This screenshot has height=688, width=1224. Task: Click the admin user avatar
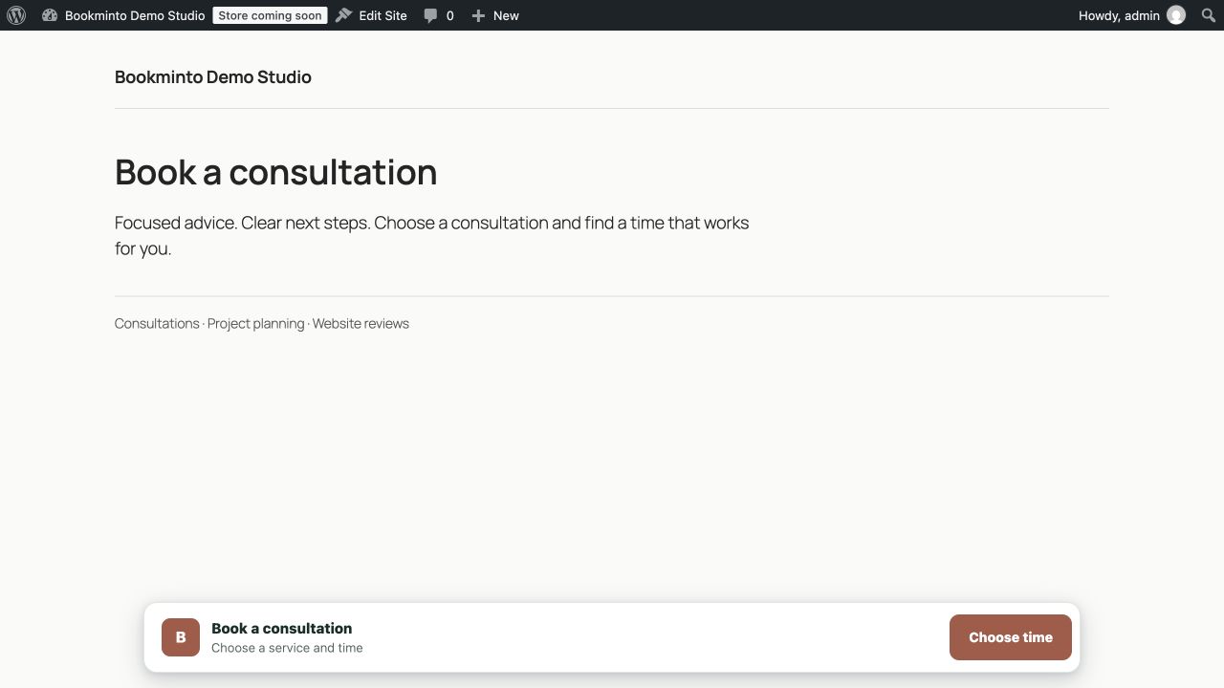(1176, 15)
